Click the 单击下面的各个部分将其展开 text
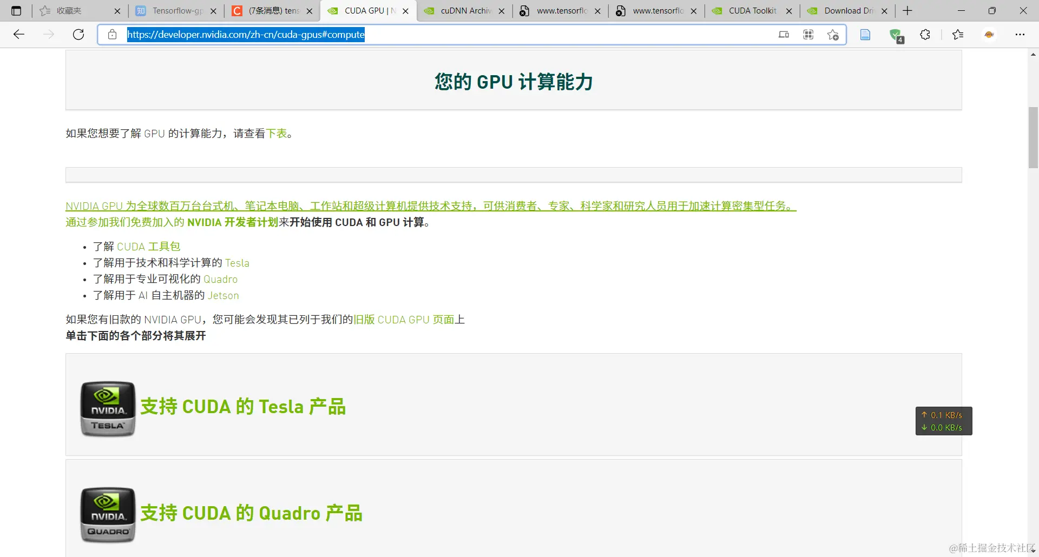This screenshot has width=1039, height=557. tap(136, 336)
